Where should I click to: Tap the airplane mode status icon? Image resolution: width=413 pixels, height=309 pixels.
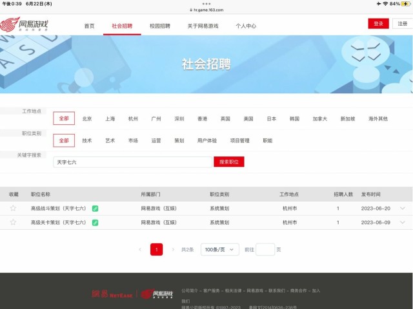point(379,4)
